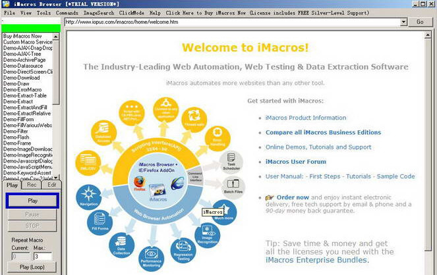Click the Play (Loop) button

click(32, 267)
